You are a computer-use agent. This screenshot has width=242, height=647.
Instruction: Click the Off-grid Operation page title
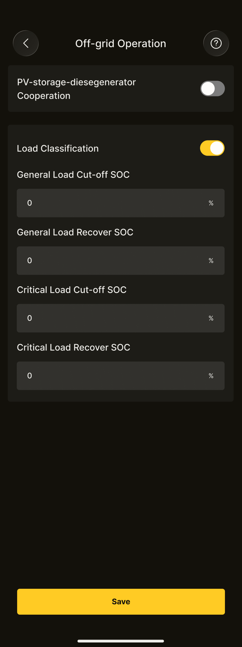tap(121, 44)
